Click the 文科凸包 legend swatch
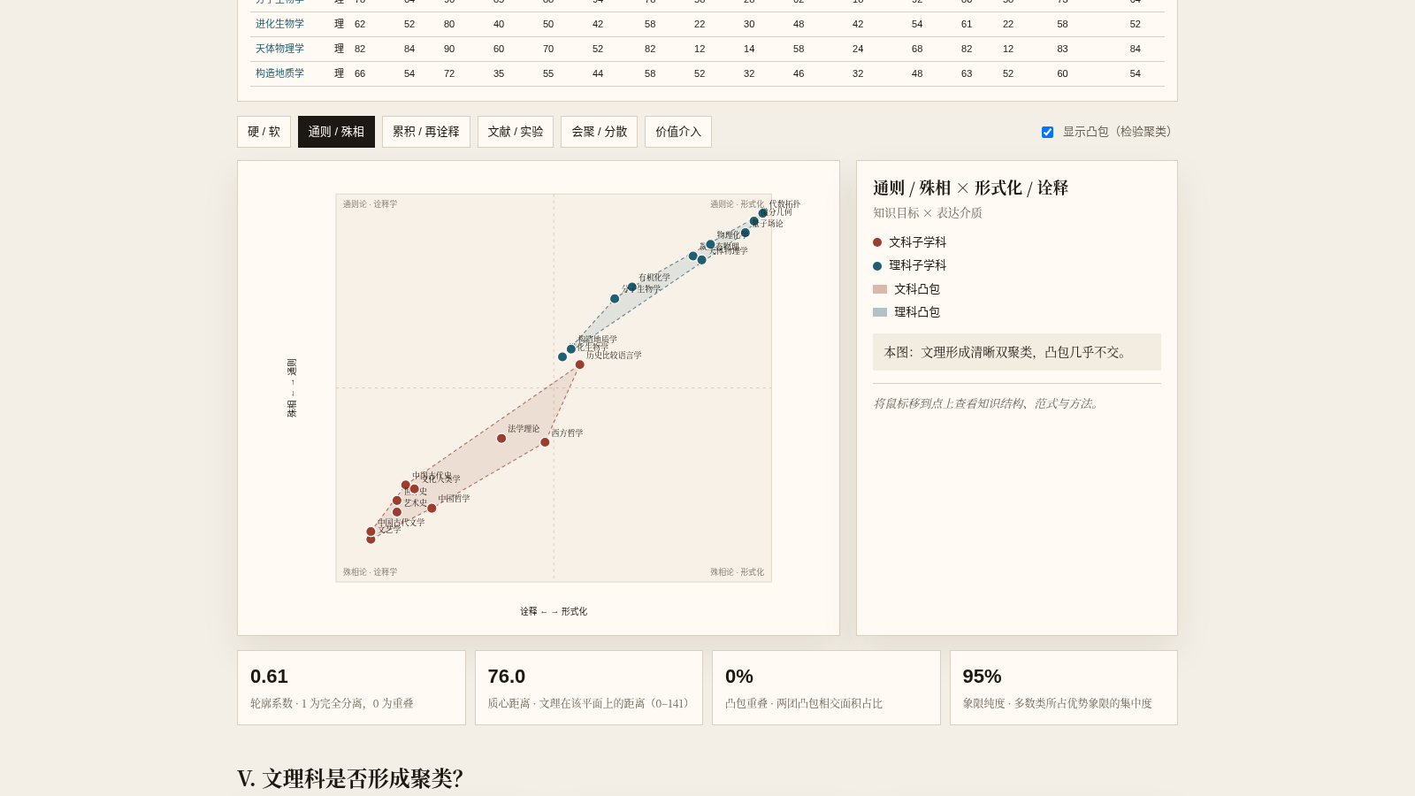Image resolution: width=1415 pixels, height=796 pixels. pyautogui.click(x=880, y=289)
